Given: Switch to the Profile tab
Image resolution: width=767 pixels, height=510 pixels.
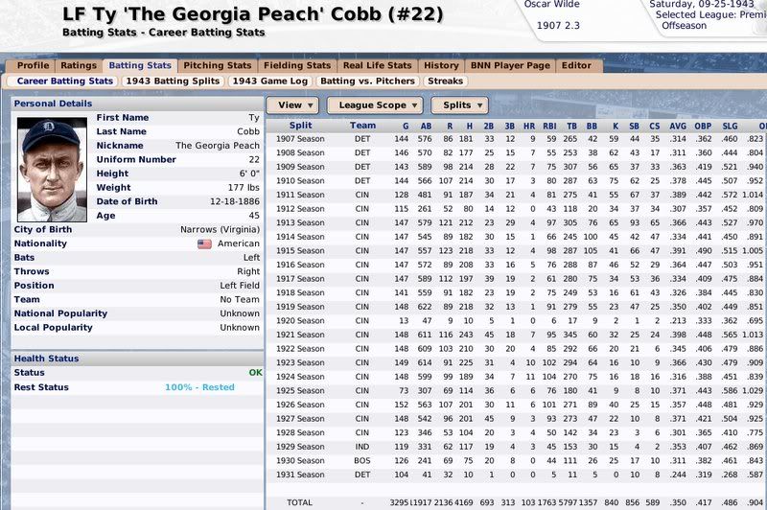Looking at the screenshot, I should (x=34, y=65).
